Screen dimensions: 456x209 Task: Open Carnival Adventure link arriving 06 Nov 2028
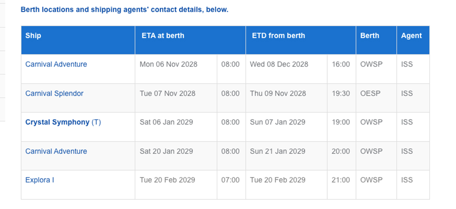click(56, 64)
